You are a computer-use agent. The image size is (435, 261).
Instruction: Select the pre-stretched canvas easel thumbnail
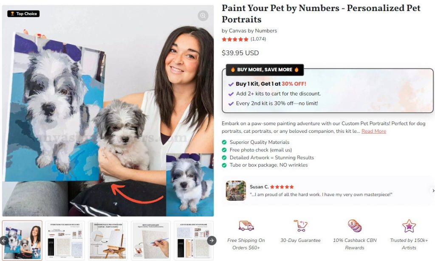[108, 241]
